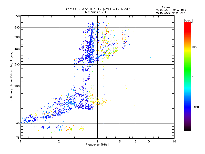Click the "10" frequency axis tick label
The height and width of the screenshot is (154, 205).
coord(148,141)
